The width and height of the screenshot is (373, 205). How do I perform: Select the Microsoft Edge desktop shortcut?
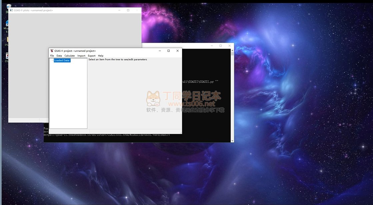click(7, 25)
